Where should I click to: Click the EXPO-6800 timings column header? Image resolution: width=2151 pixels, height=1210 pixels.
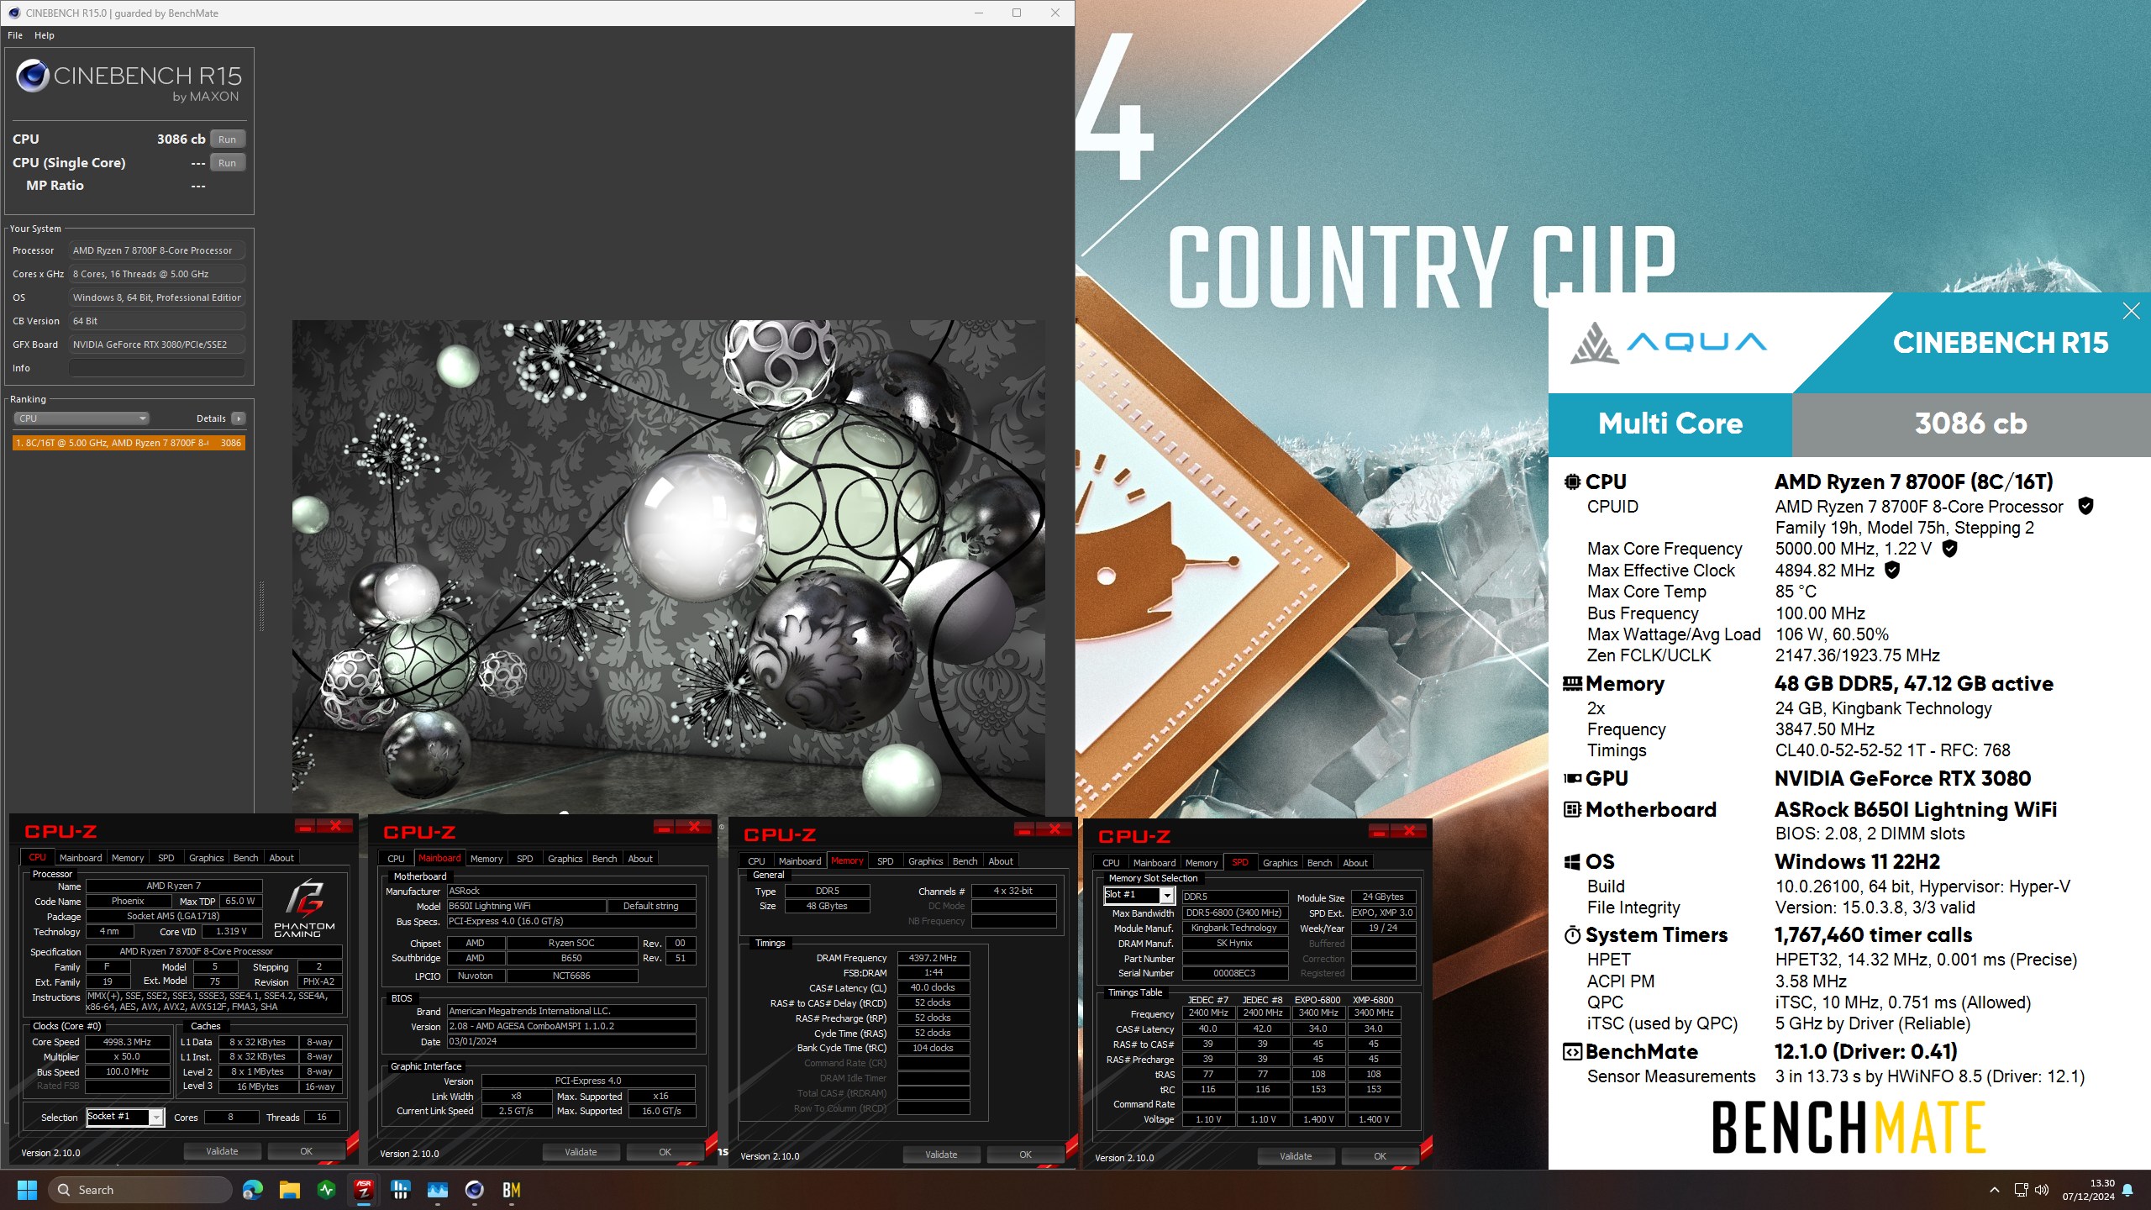(x=1317, y=1000)
